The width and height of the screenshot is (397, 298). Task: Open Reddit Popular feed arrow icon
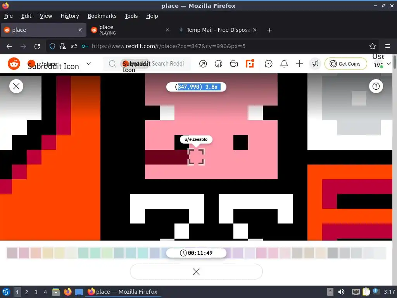203,64
